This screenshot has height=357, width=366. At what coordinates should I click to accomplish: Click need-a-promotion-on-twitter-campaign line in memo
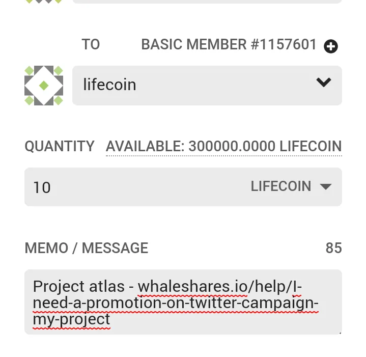pos(176,303)
